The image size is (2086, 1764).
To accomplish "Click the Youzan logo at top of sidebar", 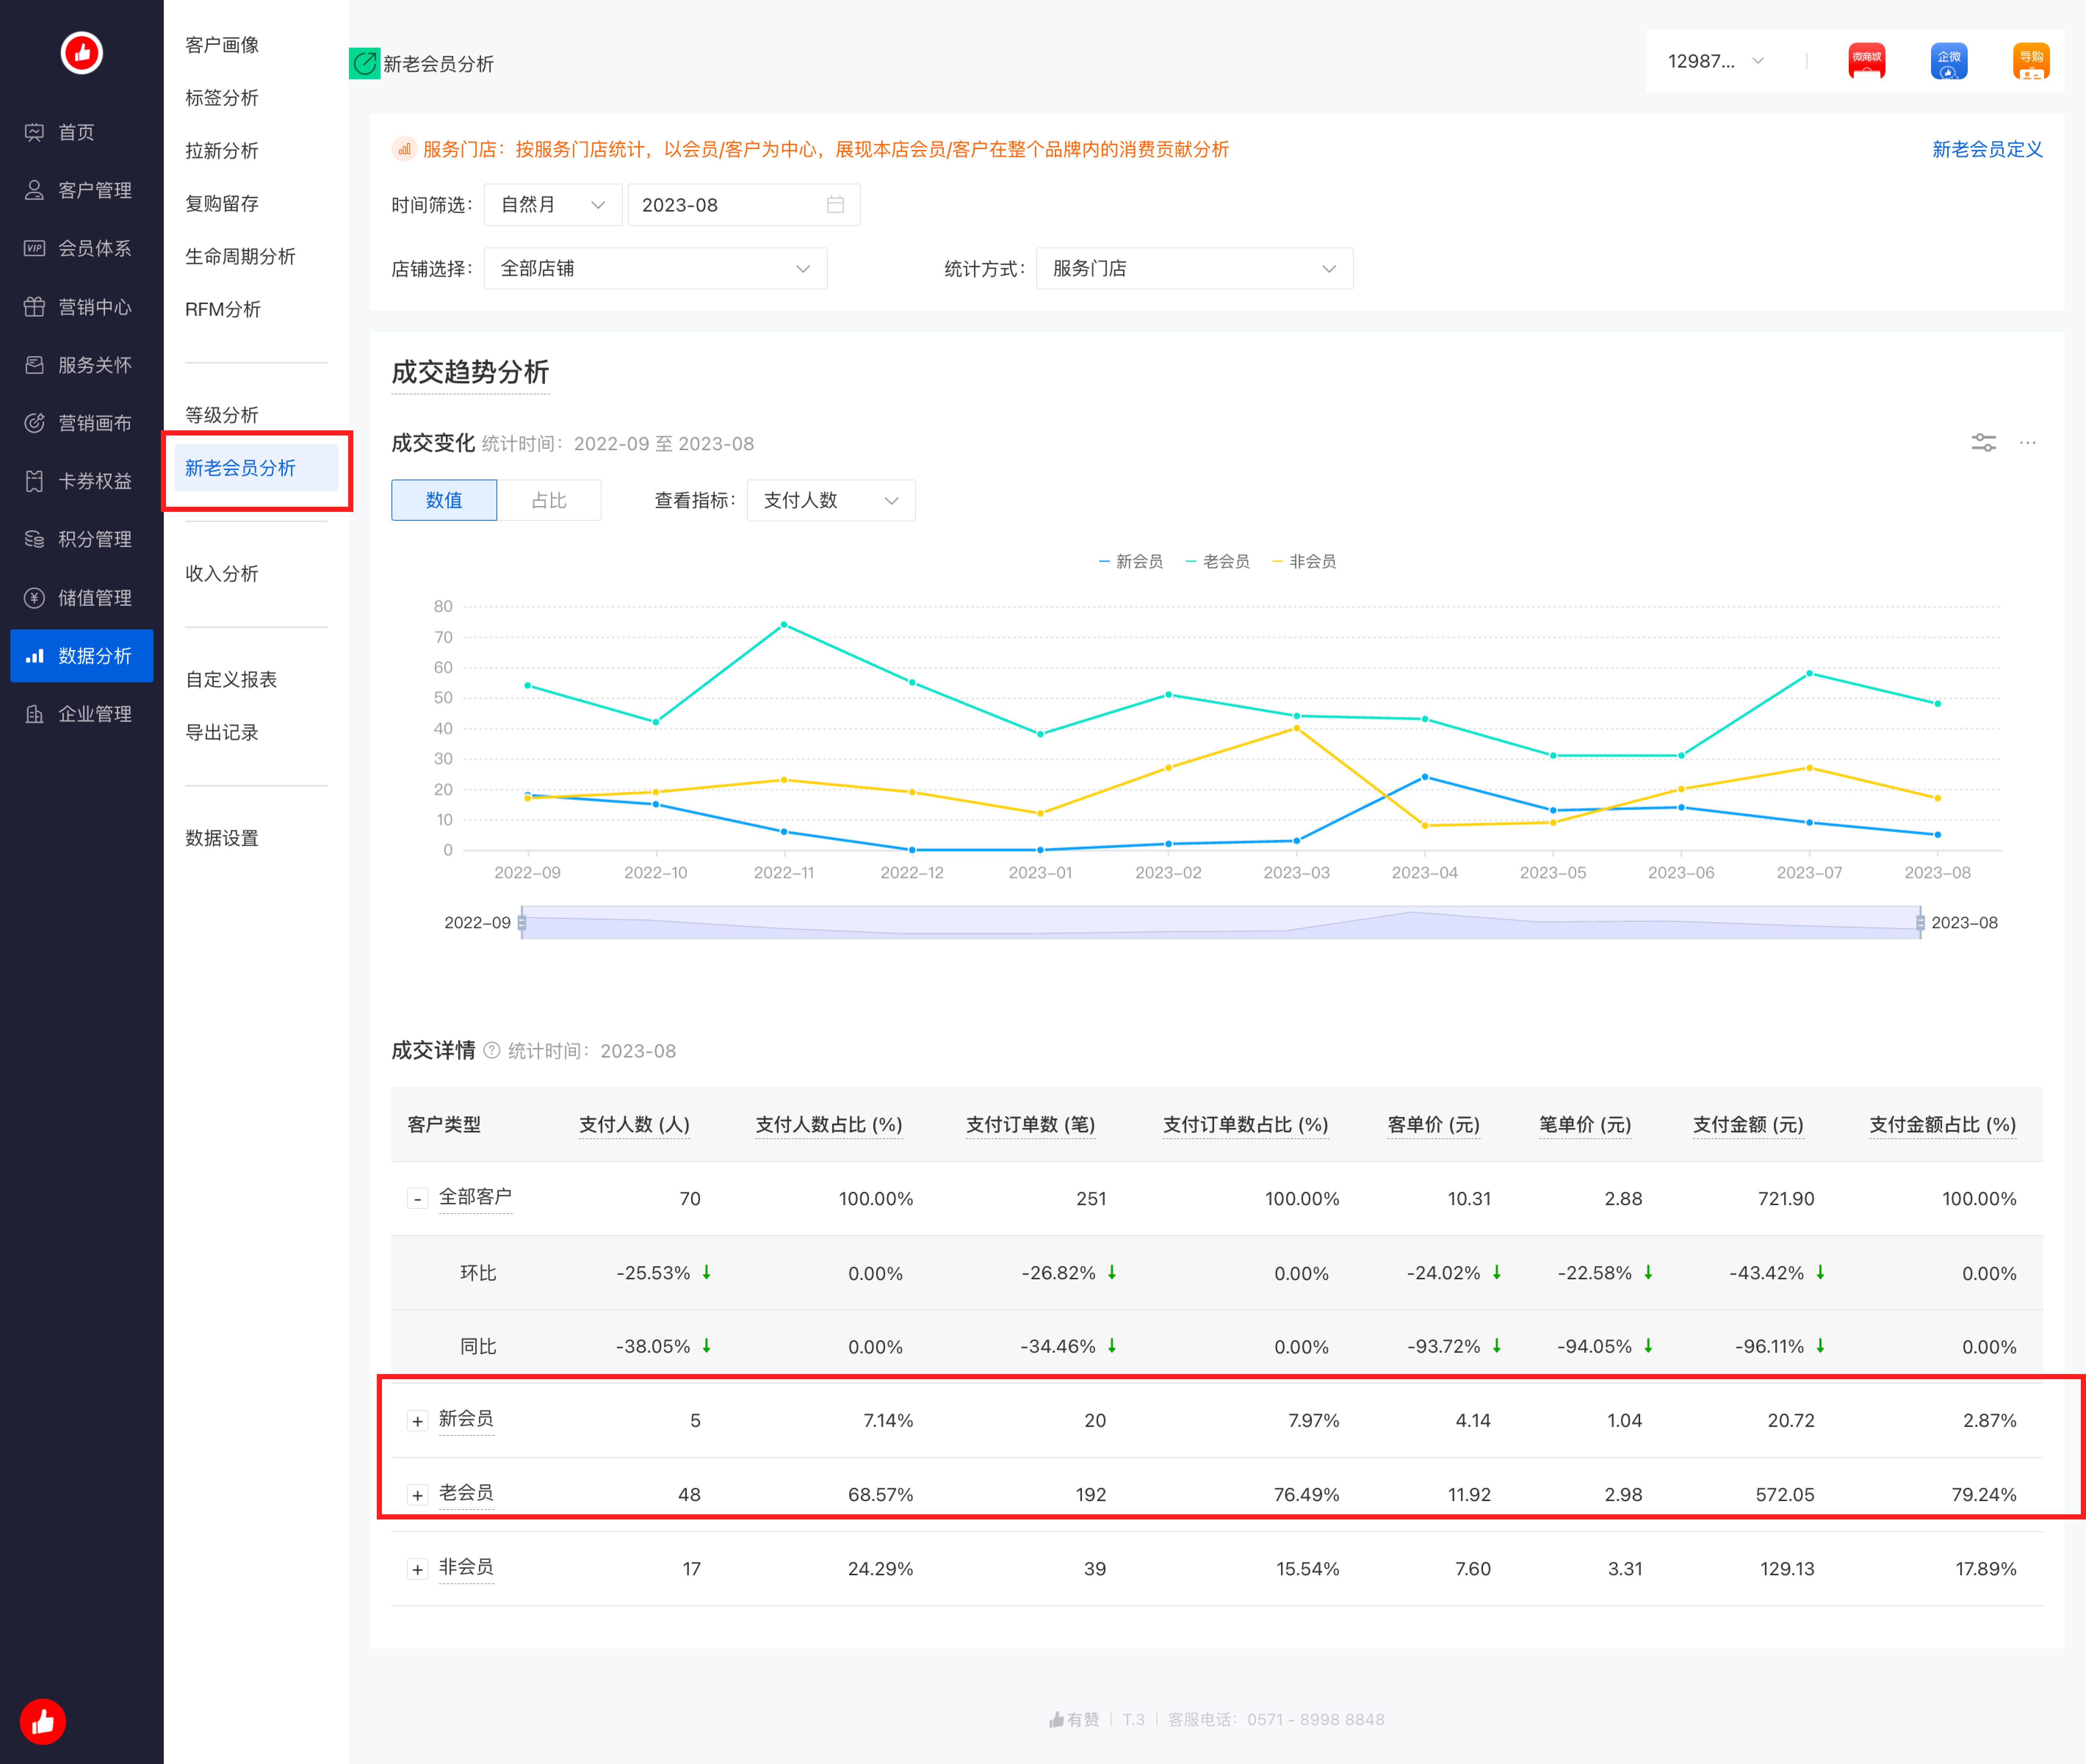I will click(81, 52).
